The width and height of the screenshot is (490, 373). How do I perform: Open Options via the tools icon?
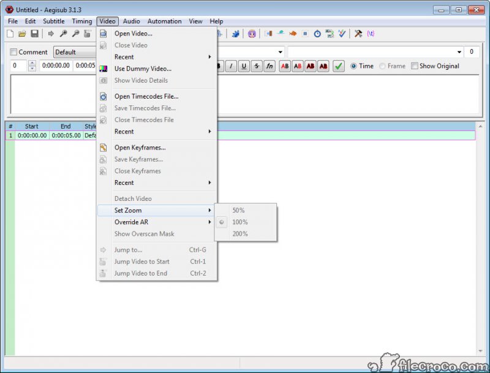click(x=358, y=34)
